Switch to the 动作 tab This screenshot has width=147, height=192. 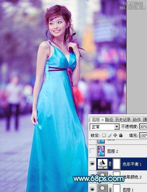(137, 119)
